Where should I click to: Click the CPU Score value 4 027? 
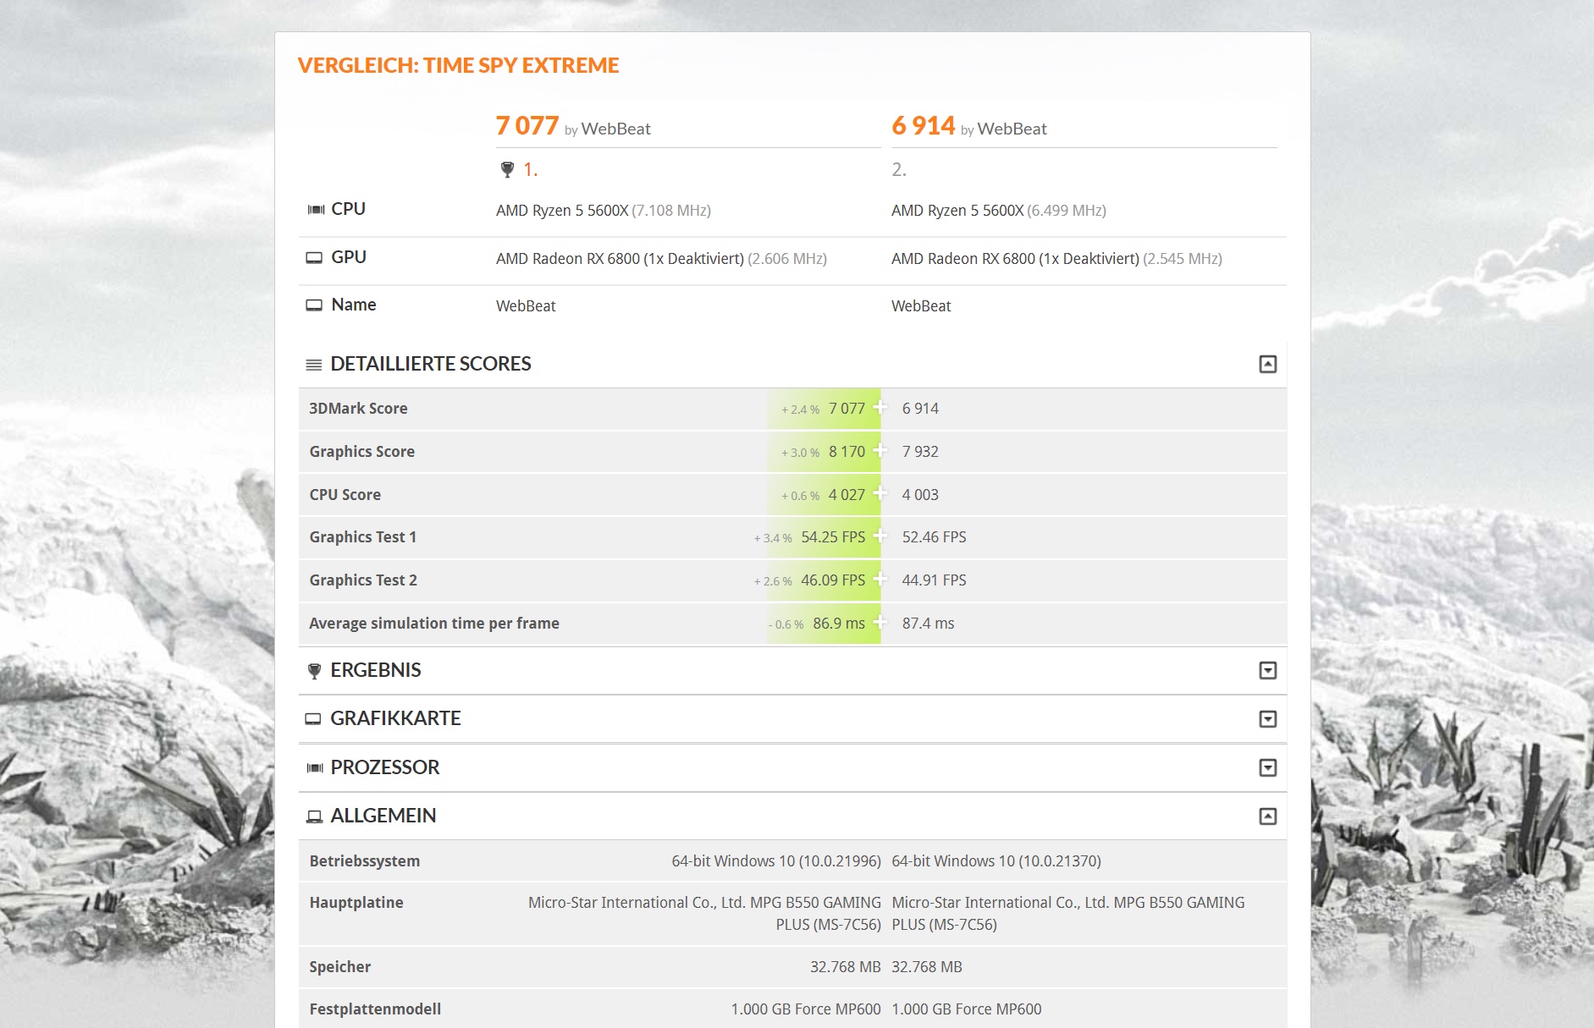point(847,495)
